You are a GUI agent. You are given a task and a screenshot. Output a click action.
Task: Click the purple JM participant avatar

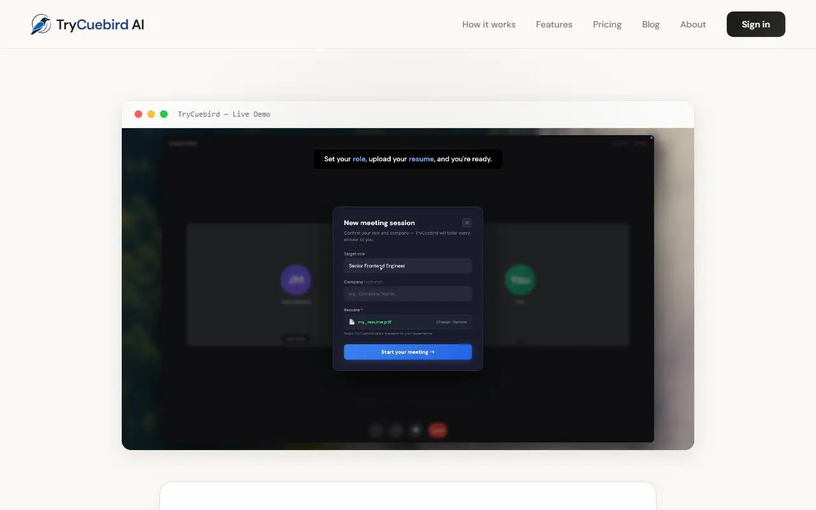click(296, 280)
